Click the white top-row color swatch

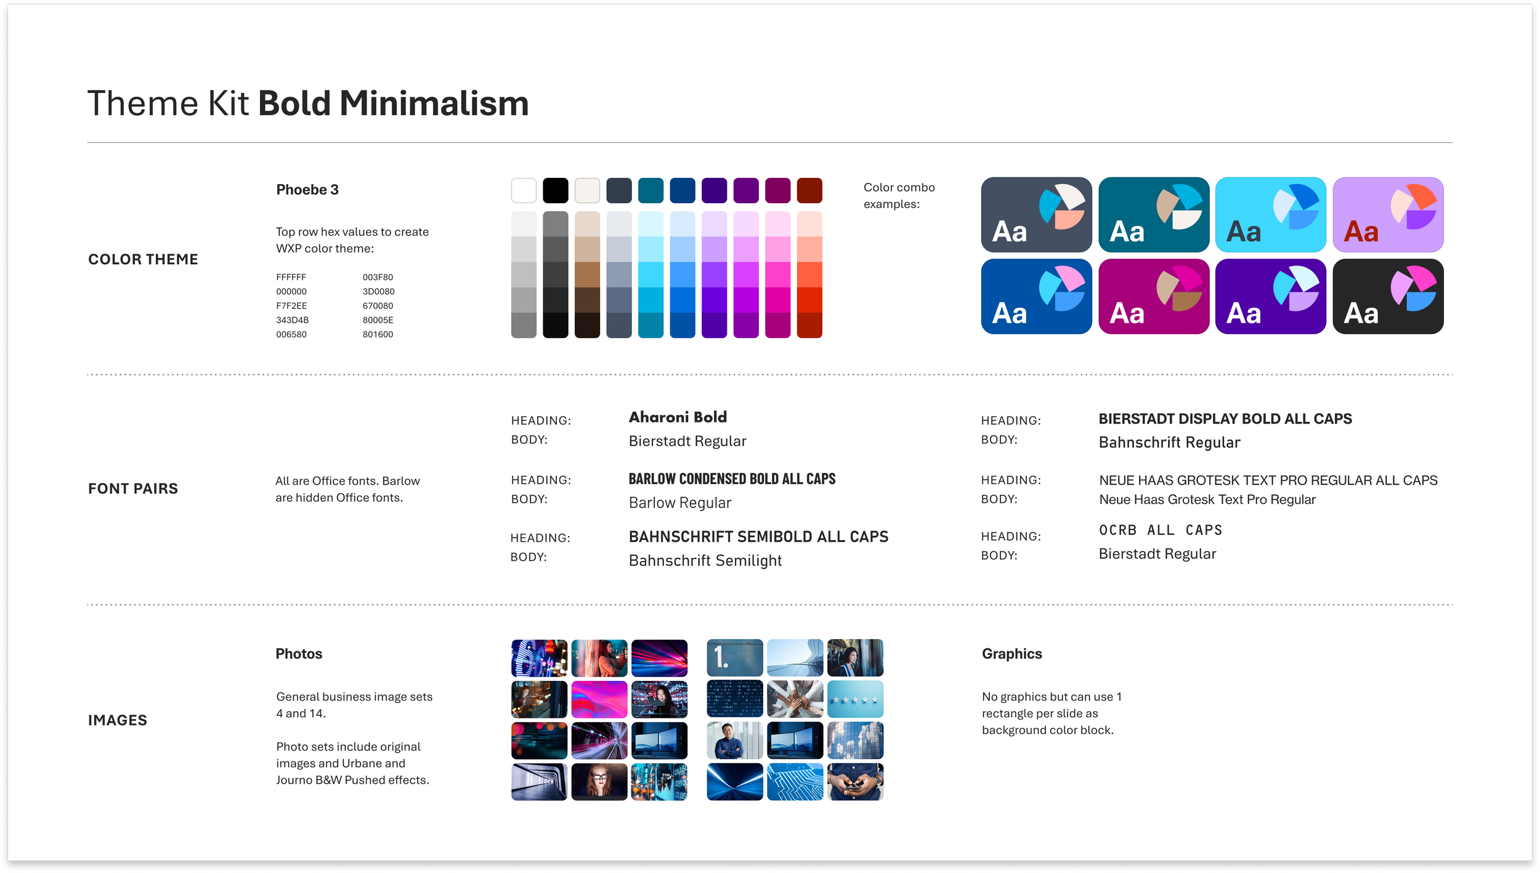click(x=524, y=190)
